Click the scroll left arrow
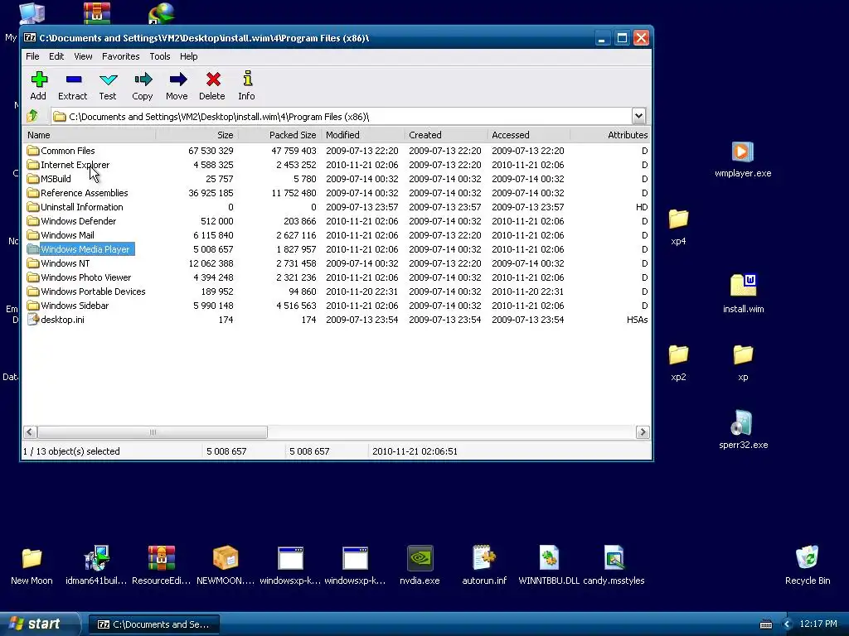849x636 pixels. pos(31,432)
